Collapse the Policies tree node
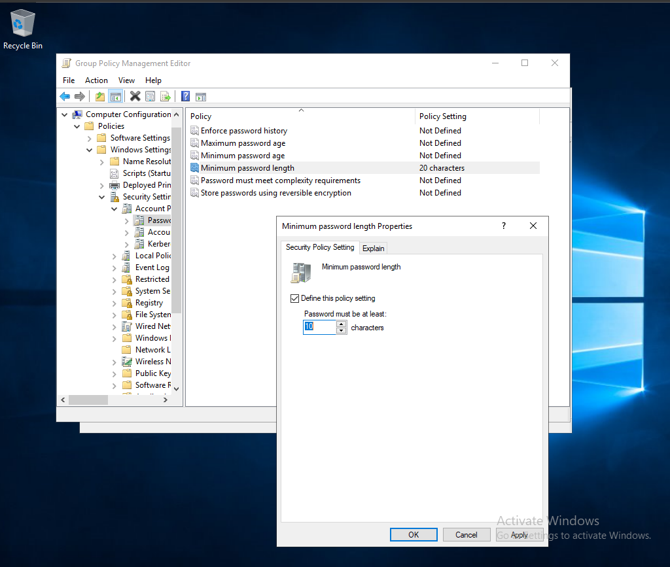This screenshot has width=670, height=567. (x=77, y=126)
